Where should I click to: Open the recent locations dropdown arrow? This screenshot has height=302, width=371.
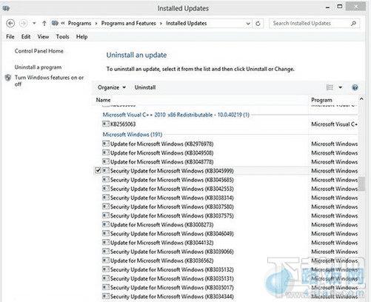pos(34,24)
